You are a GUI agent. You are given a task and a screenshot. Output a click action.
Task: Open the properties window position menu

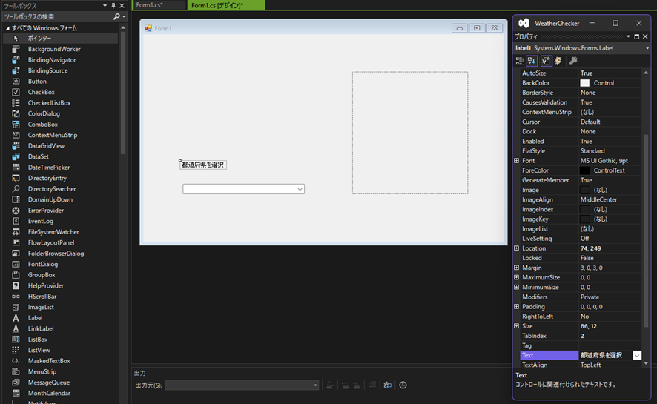(628, 37)
